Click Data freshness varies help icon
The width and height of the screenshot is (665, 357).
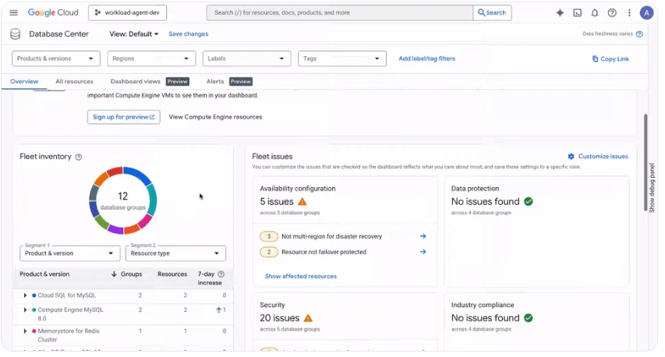click(639, 34)
